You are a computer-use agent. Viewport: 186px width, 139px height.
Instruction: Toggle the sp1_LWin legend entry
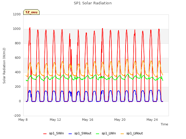106,133
